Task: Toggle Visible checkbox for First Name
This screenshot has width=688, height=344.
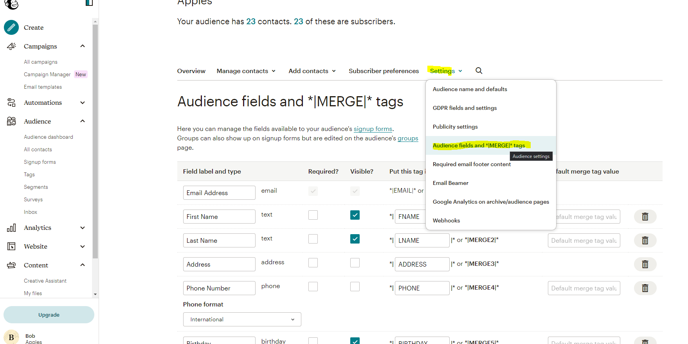Action: (355, 215)
